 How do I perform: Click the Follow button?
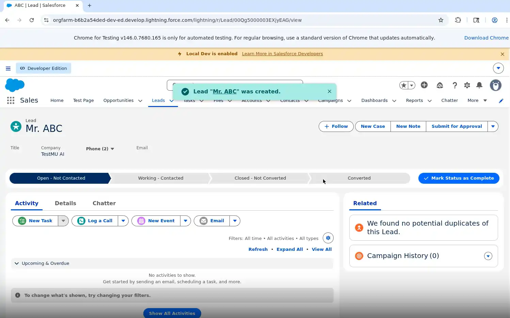pos(336,126)
